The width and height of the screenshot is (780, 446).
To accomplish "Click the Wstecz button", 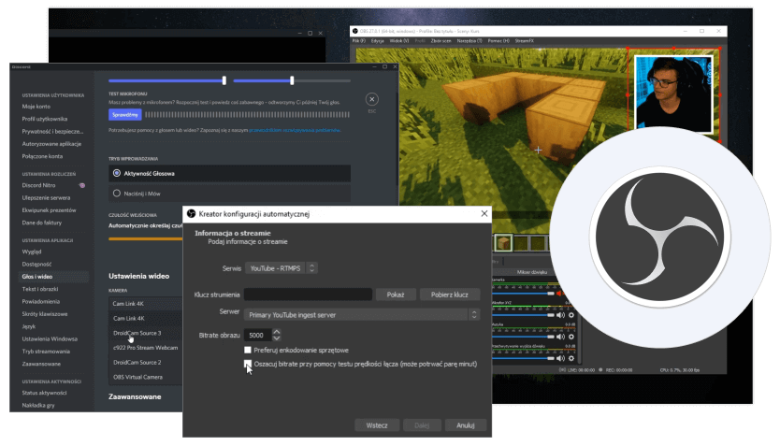I will [x=377, y=425].
